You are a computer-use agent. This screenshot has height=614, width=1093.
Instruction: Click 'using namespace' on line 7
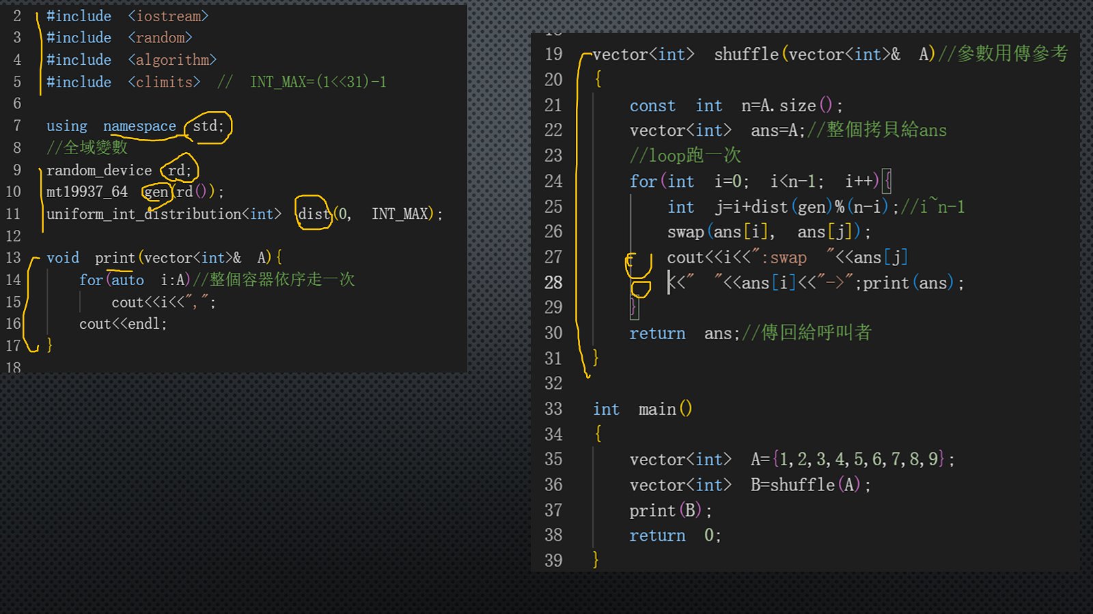[111, 126]
